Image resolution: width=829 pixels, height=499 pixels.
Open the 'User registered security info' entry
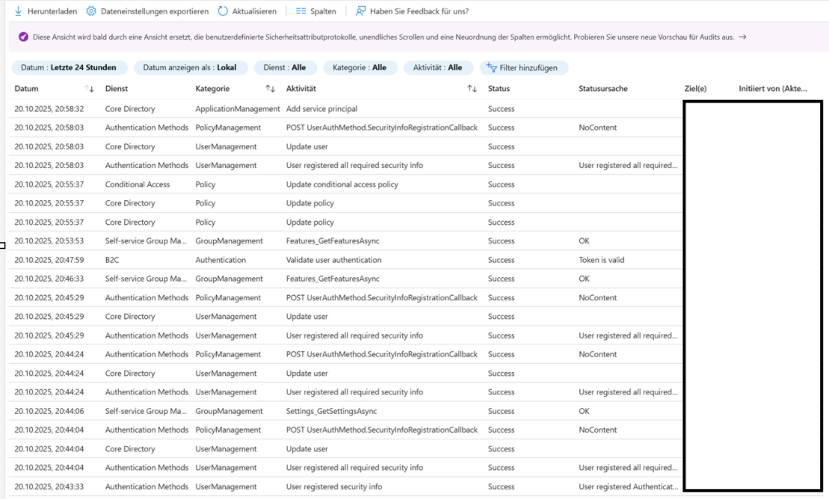334,487
